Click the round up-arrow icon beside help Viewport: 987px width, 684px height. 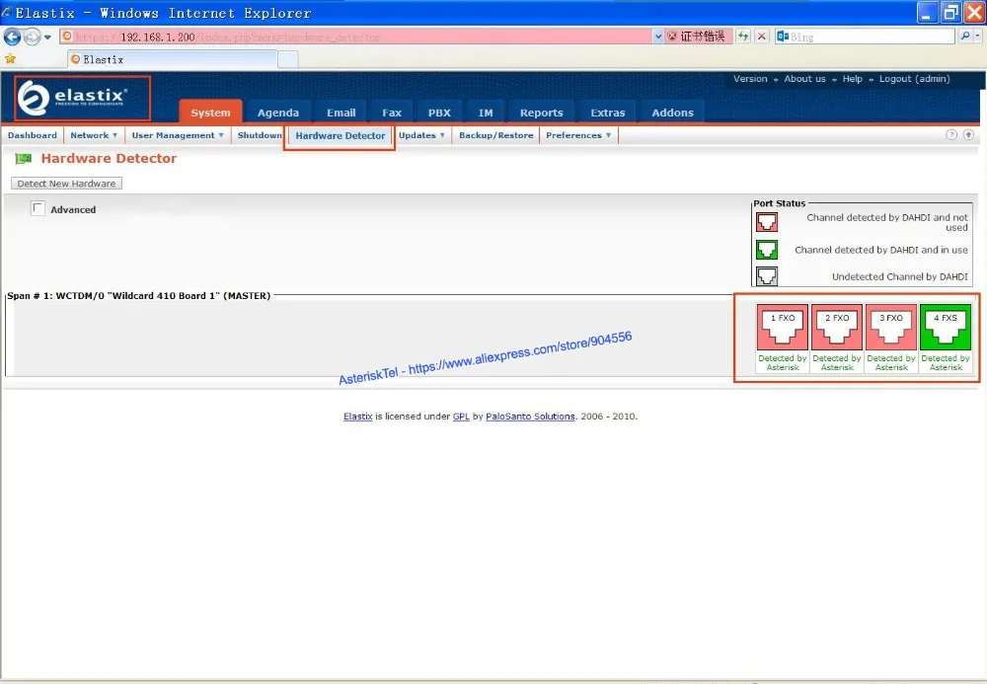(968, 134)
